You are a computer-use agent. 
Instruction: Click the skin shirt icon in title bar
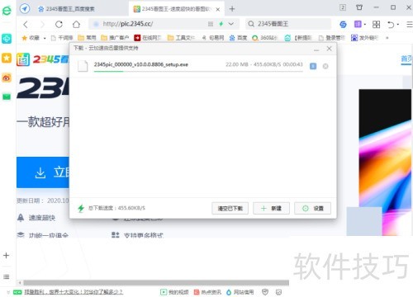(359, 7)
